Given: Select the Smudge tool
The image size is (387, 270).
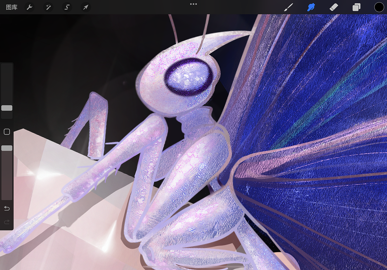Looking at the screenshot, I should coord(311,7).
